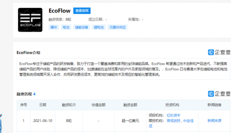Select the 储能设备 tag
This screenshot has width=231, height=133.
82,27
